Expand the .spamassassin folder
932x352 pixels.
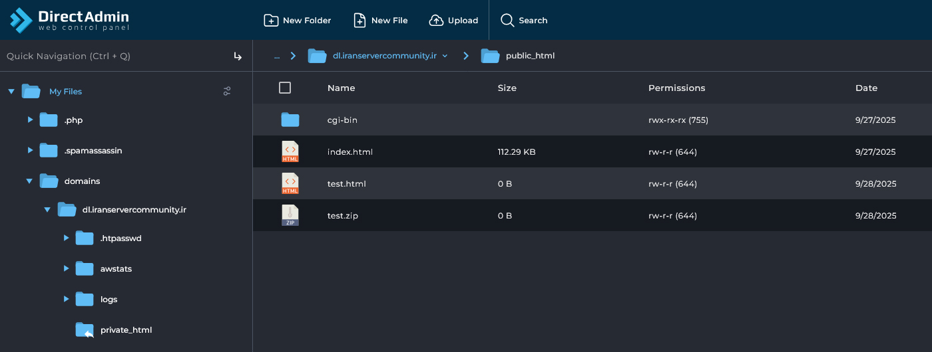(30, 151)
